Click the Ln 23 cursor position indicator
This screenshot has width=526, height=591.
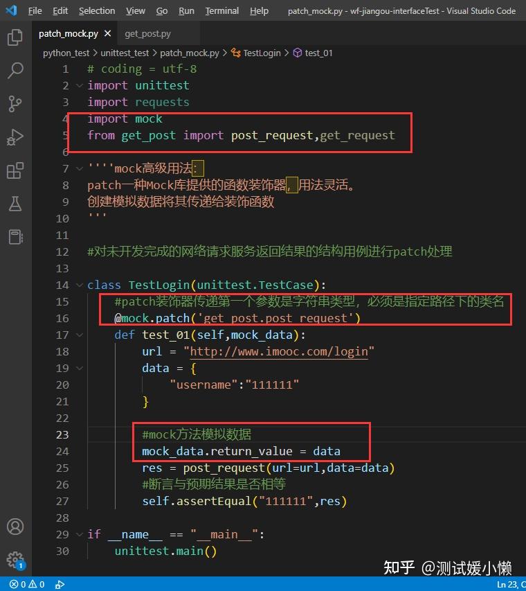click(x=511, y=585)
